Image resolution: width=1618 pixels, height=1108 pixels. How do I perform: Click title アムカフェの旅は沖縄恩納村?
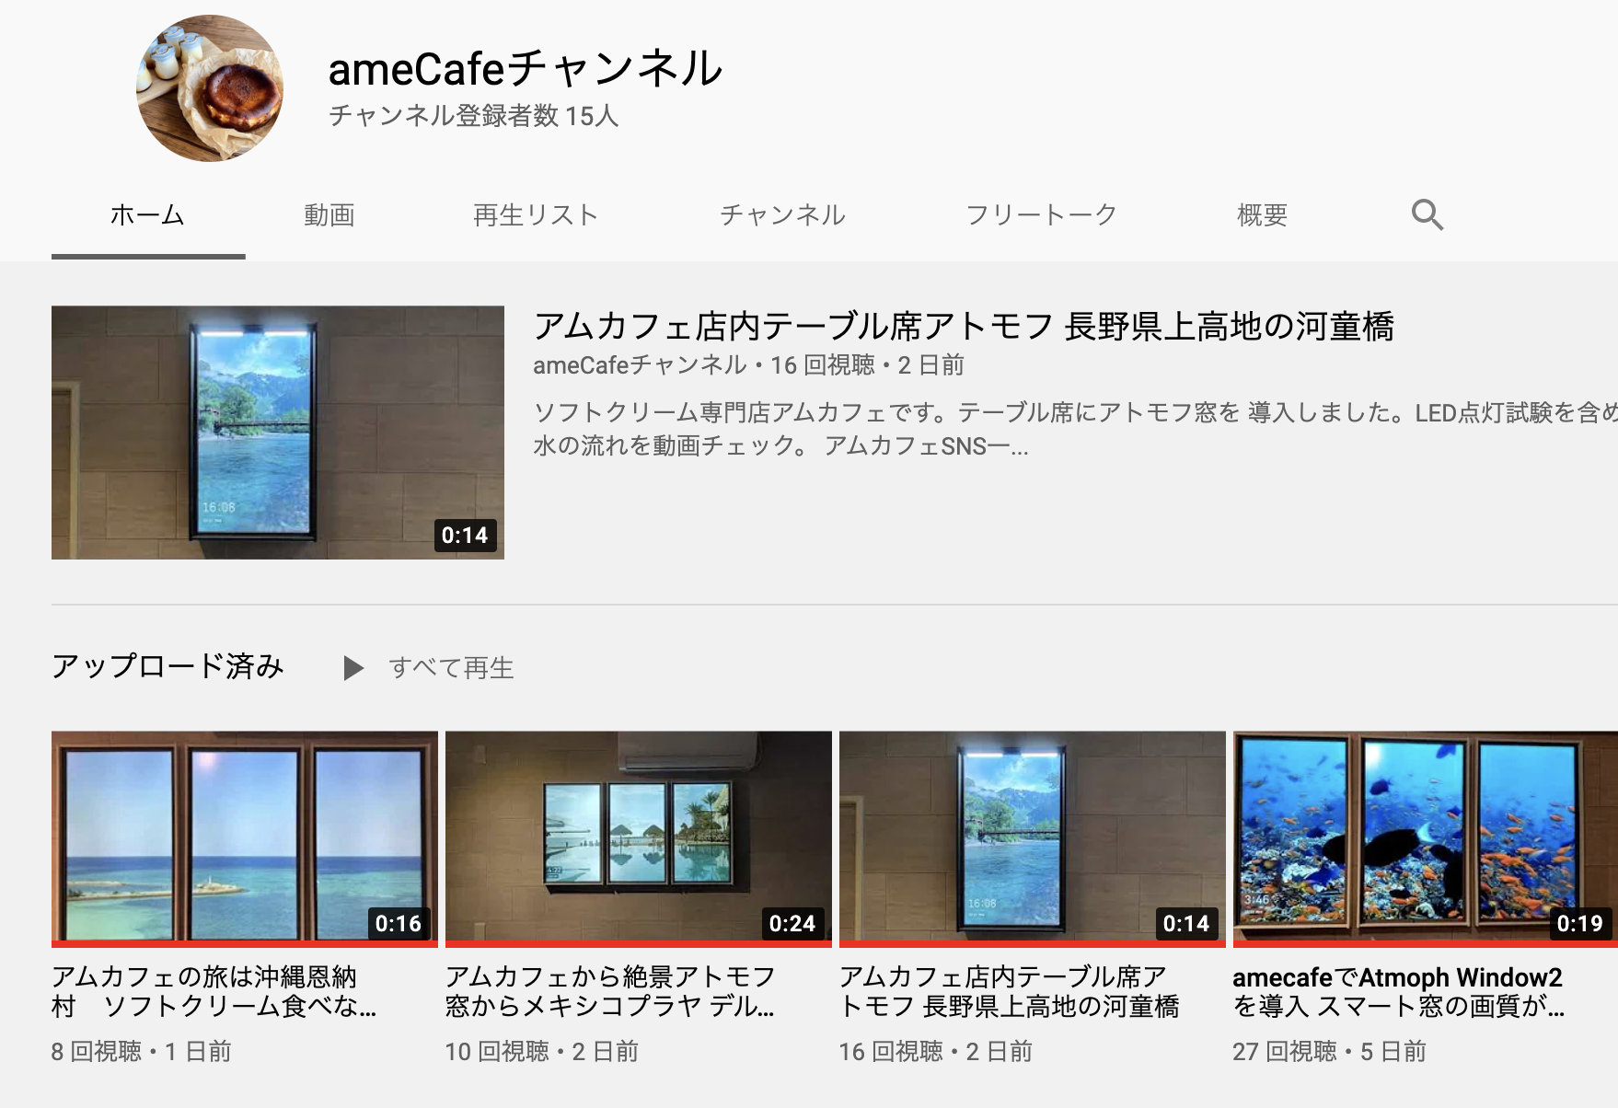(214, 991)
